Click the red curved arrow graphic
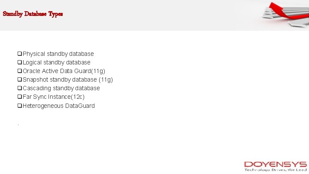Image resolution: width=309 pixels, height=174 pixels. pyautogui.click(x=278, y=12)
